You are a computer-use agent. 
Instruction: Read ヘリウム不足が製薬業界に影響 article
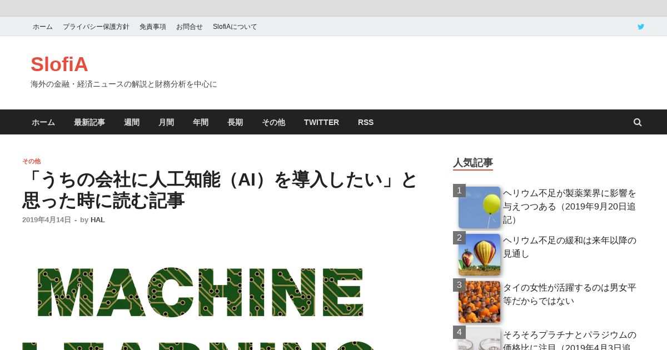[570, 207]
